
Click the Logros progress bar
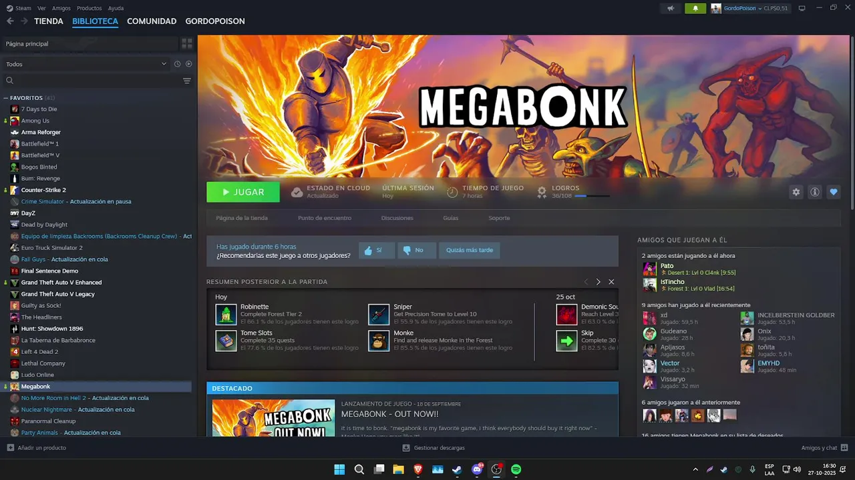point(592,196)
